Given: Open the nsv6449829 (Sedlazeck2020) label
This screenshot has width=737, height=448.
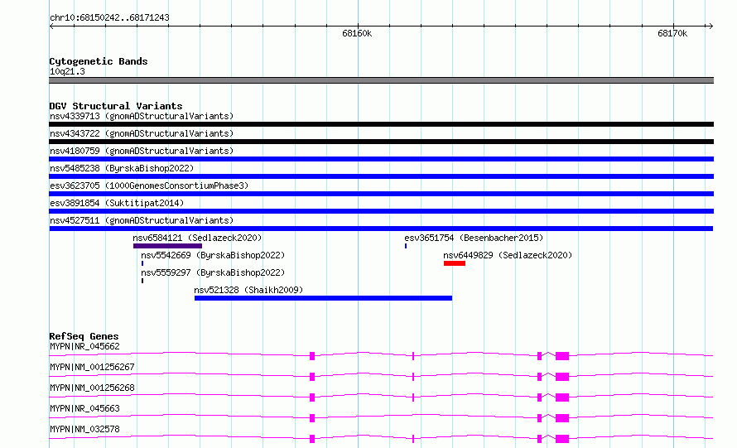Looking at the screenshot, I should click(x=508, y=255).
